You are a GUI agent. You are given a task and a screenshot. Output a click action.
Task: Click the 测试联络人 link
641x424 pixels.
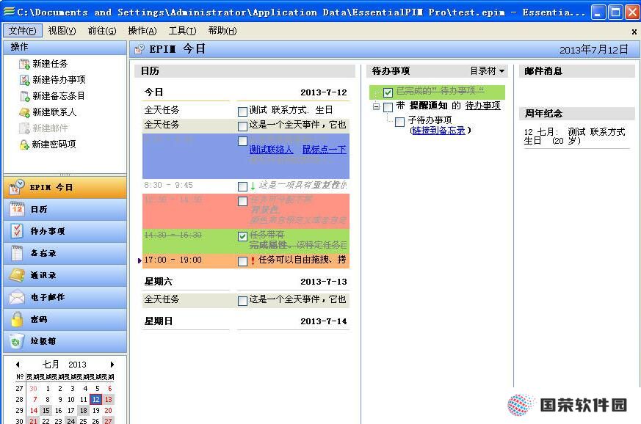coord(271,150)
